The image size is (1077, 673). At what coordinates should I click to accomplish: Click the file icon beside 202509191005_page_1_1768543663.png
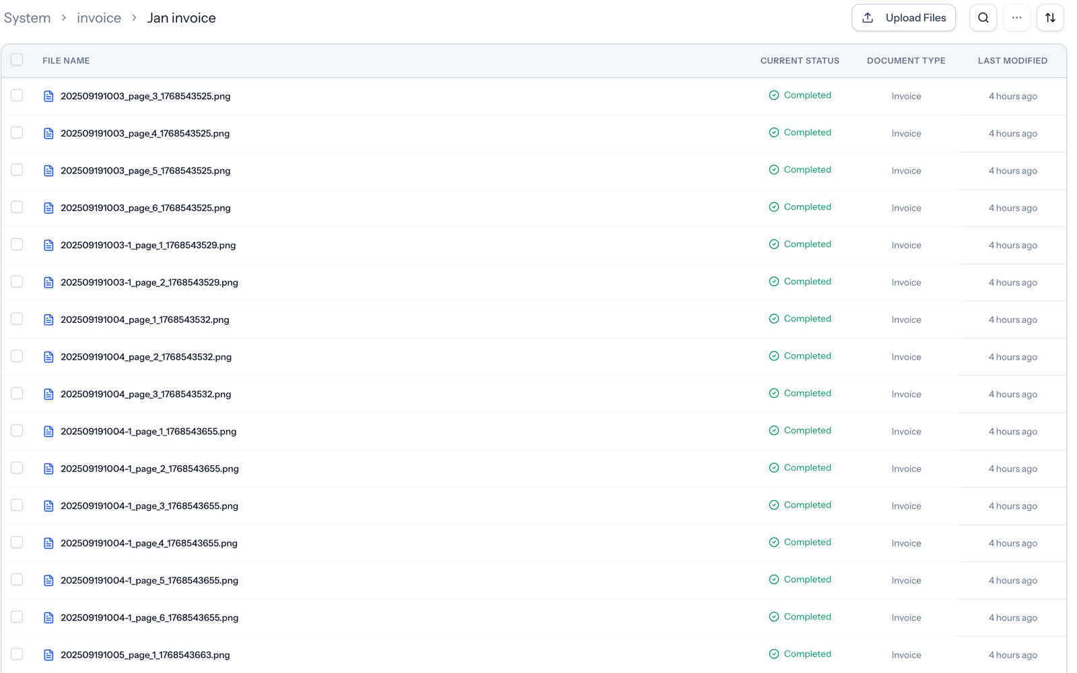pyautogui.click(x=48, y=654)
